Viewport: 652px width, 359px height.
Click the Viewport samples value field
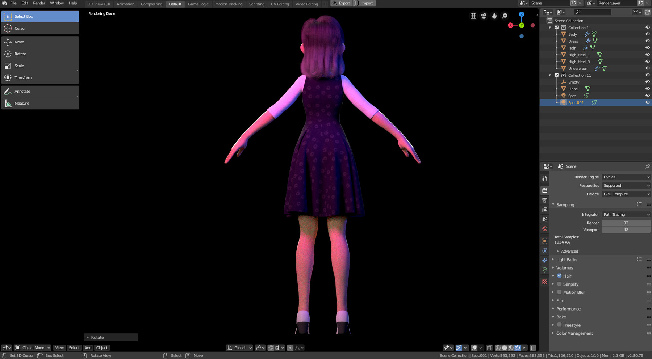[626, 230]
